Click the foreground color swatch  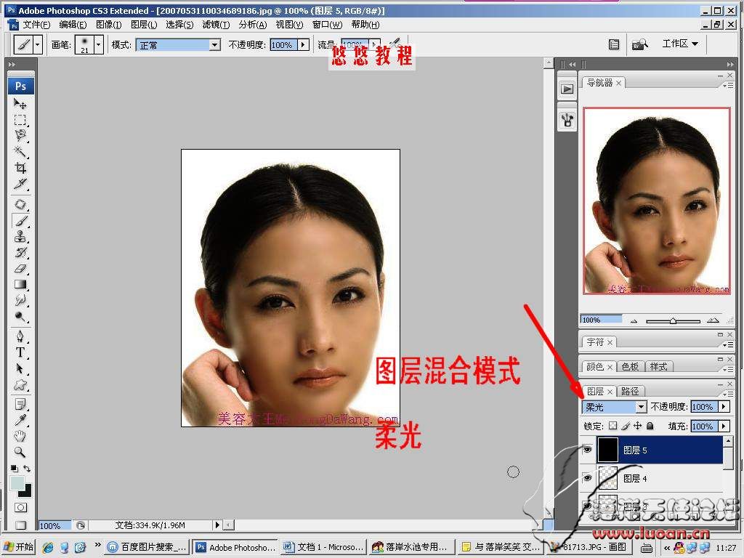click(17, 483)
